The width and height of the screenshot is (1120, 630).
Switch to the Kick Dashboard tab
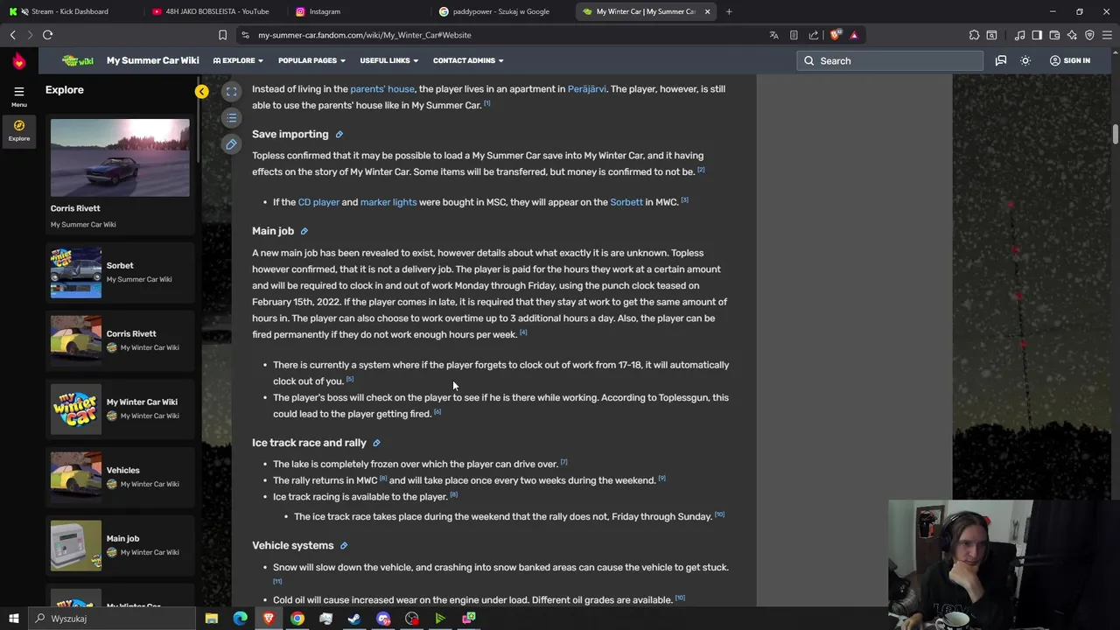tap(70, 11)
